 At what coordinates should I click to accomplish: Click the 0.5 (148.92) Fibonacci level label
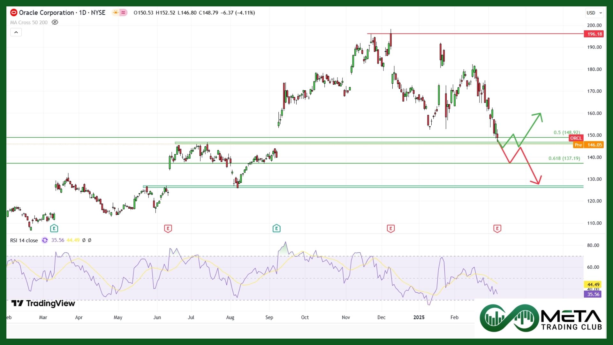(x=567, y=132)
